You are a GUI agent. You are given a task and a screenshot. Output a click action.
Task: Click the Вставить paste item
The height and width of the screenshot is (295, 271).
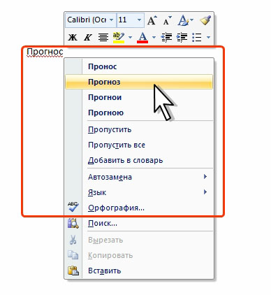click(139, 271)
